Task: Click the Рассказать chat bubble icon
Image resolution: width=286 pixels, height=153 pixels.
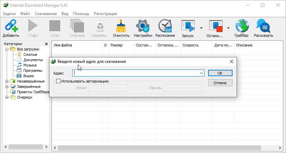Action: click(263, 26)
